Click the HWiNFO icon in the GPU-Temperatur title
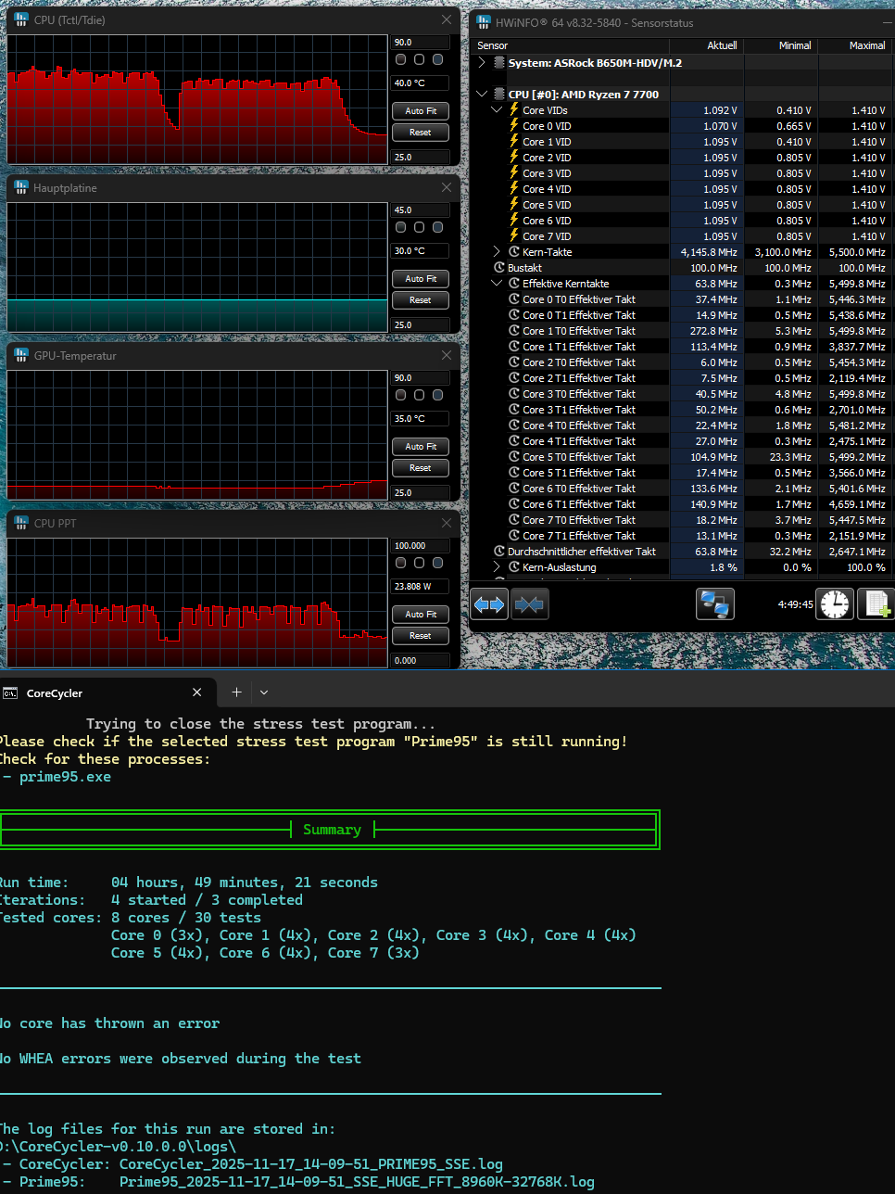895x1194 pixels. 21,355
